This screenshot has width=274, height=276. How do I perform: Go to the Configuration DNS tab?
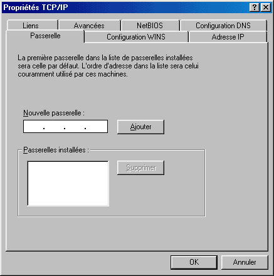[223, 25]
